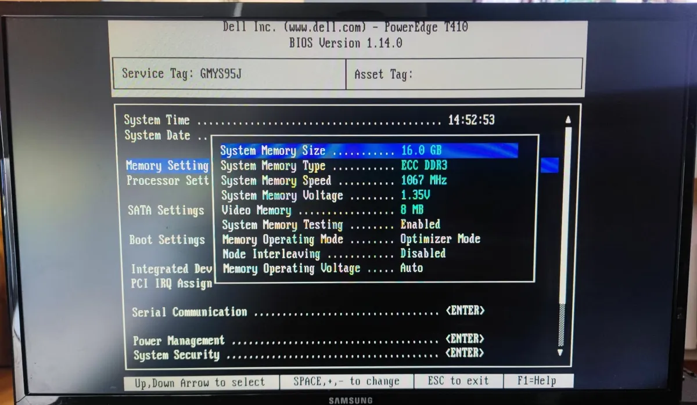Open Memory Settings in main menu
Viewport: 697px width, 405px height.
[x=167, y=166]
